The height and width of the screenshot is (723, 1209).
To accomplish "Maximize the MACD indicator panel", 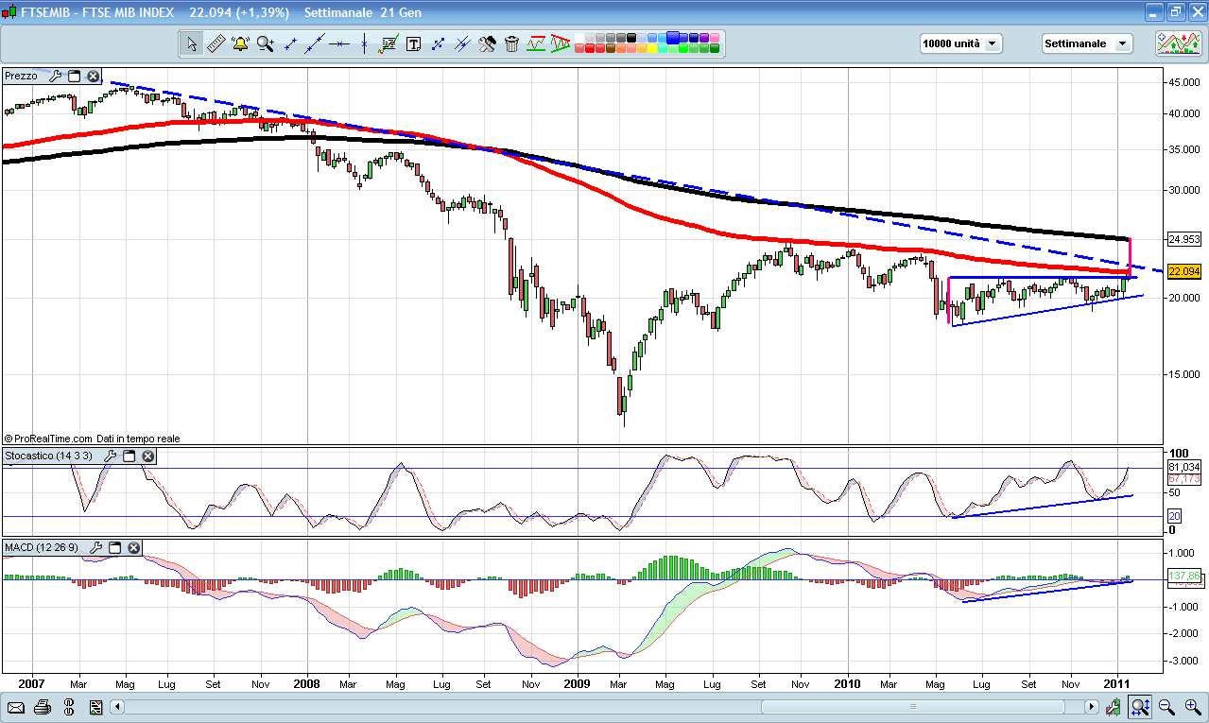I will 115,547.
